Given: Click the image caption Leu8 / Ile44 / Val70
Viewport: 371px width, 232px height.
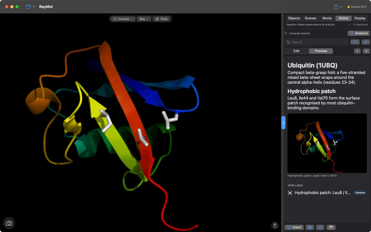Looking at the screenshot, I should 312,176.
